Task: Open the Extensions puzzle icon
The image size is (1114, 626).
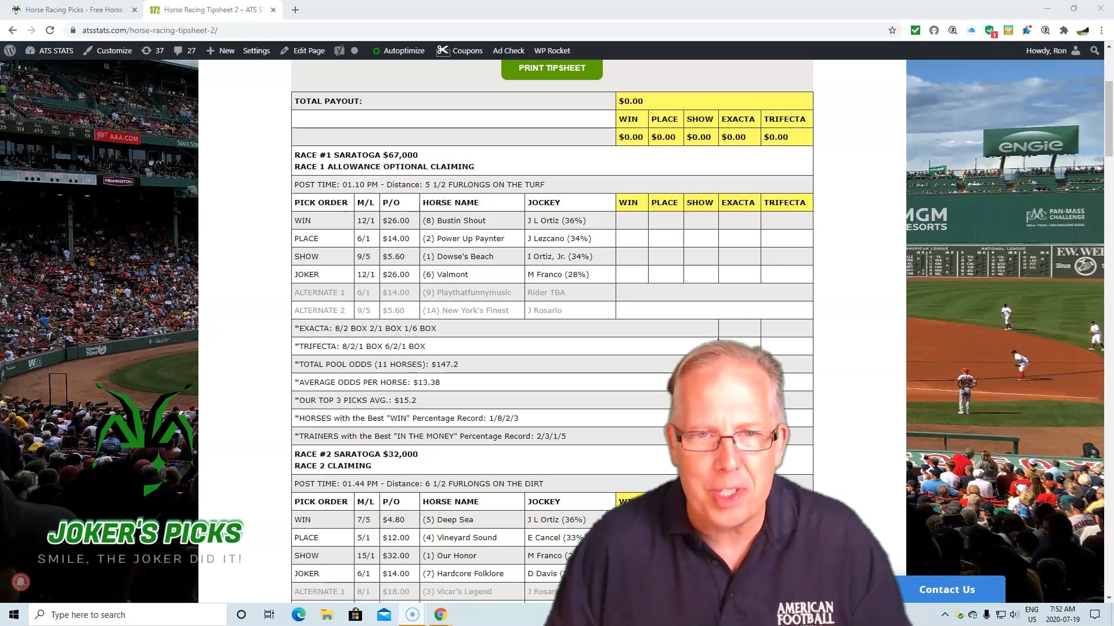Action: (x=1064, y=30)
